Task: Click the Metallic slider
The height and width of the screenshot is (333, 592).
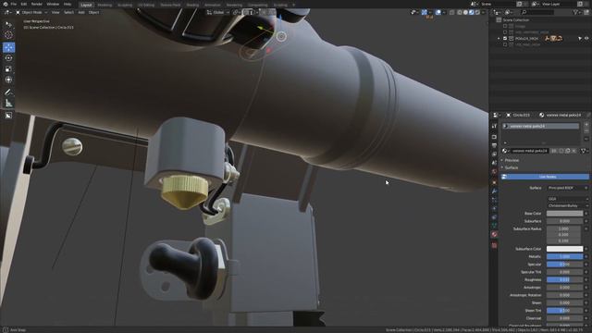Action: coord(564,257)
